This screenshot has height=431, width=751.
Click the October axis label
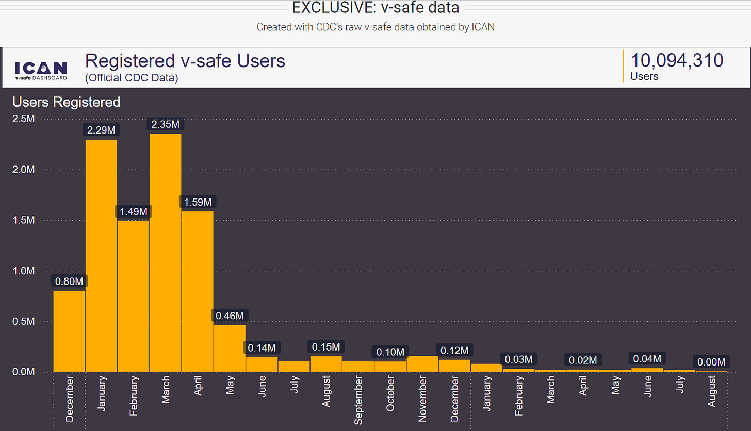click(x=390, y=394)
